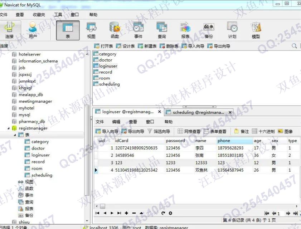This screenshot has height=229, width=301.
Task: Select the 事件 (Event) toolbar icon
Action: tap(139, 30)
